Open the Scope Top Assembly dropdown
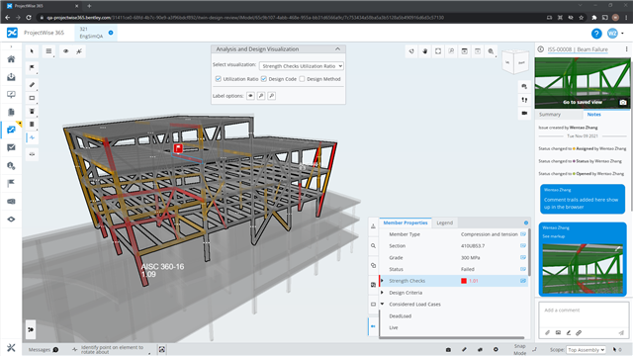Viewport: 633px width, 356px height. 586,350
